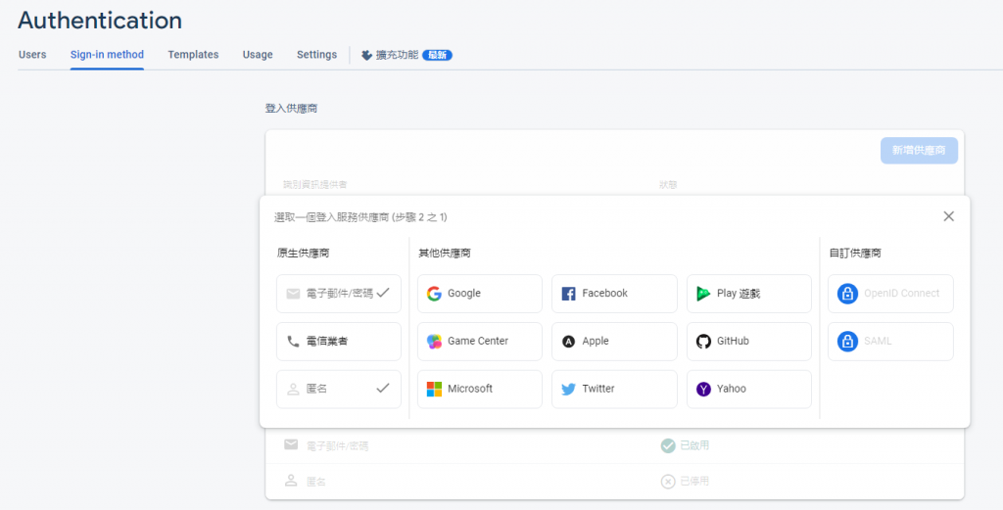1003x510 pixels.
Task: Close the provider selection dialog
Action: point(948,216)
